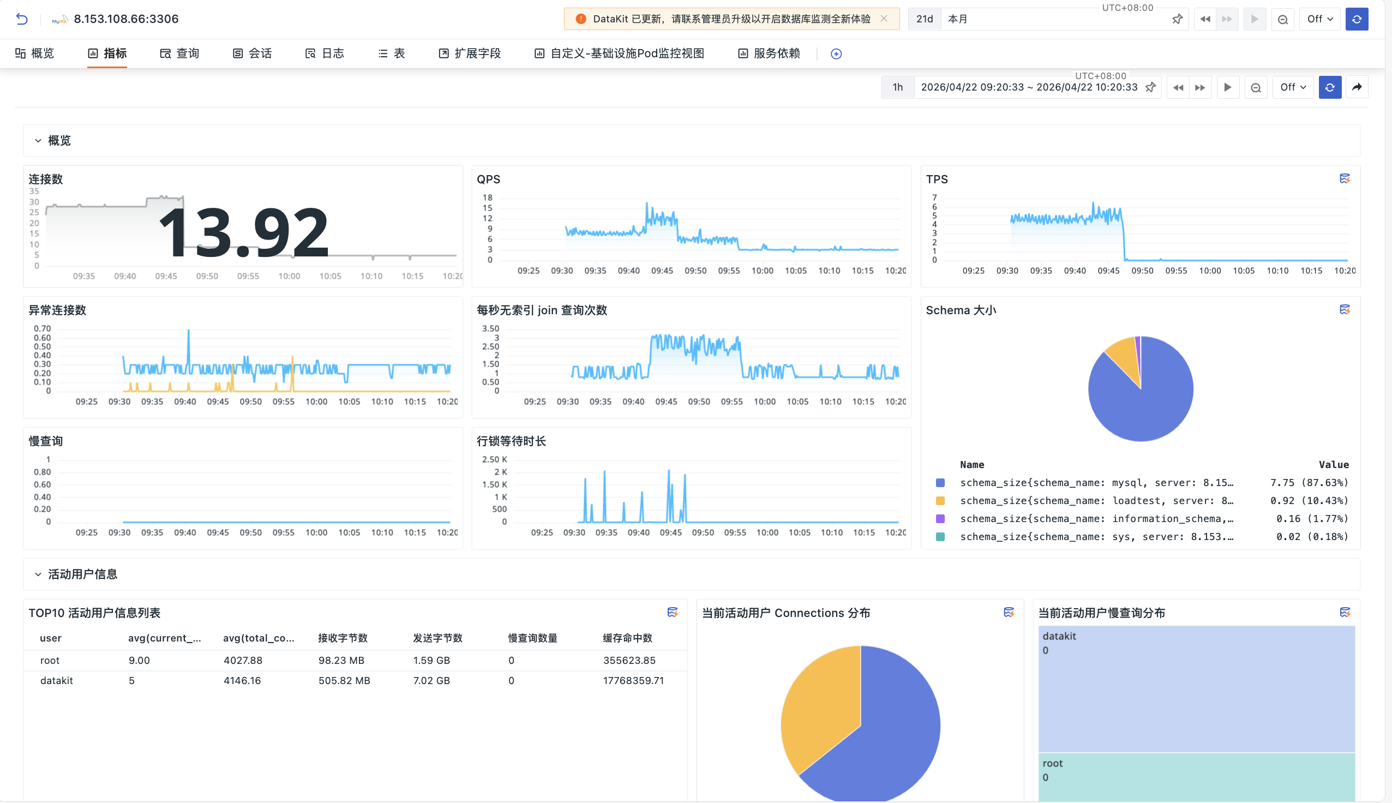Toggle mysql schema legend swatch

coord(940,483)
